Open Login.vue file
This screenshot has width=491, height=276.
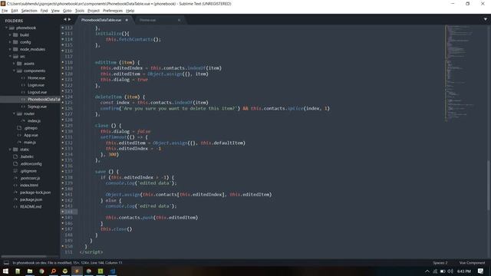[36, 85]
